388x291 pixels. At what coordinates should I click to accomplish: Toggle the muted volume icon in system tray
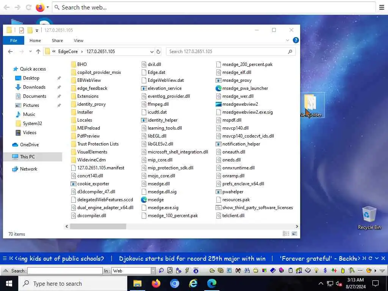pos(339,284)
